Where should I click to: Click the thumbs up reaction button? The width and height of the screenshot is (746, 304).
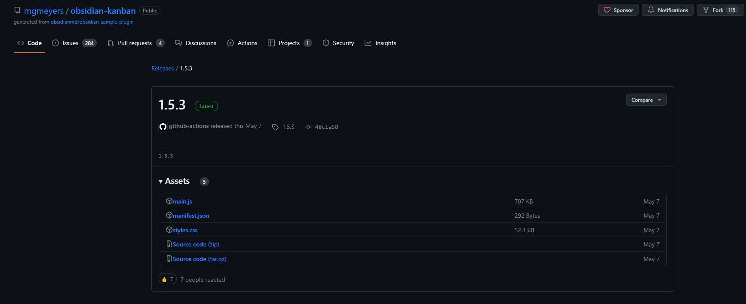click(168, 279)
